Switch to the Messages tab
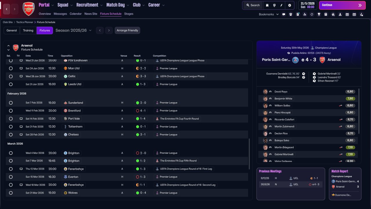This screenshot has width=371, height=209. click(x=60, y=14)
